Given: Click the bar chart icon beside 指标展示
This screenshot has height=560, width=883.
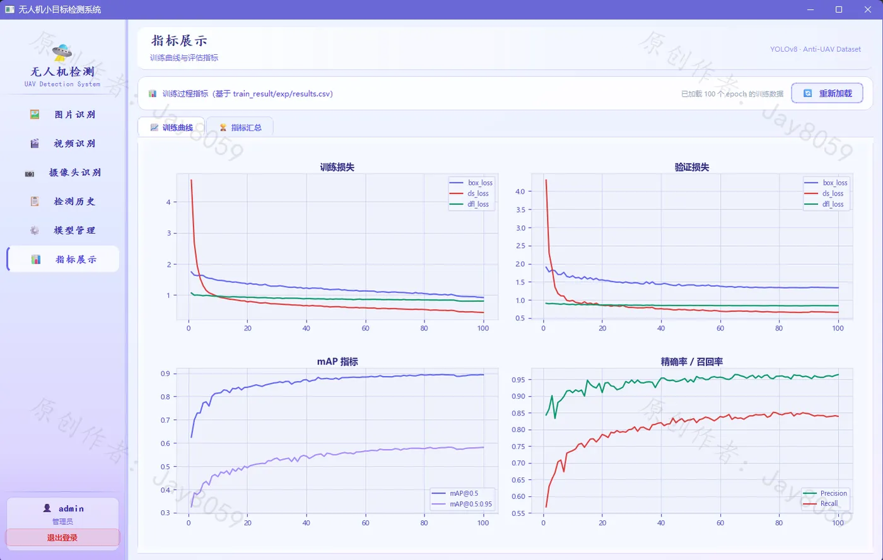Looking at the screenshot, I should click(x=36, y=259).
